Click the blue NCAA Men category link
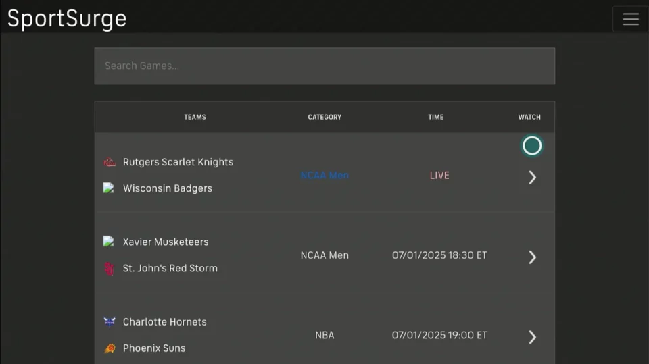This screenshot has width=649, height=364. click(324, 176)
